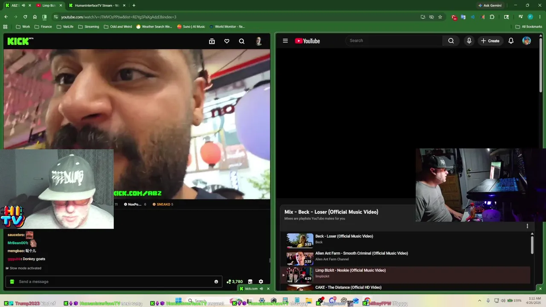546x307 pixels.
Task: Open Suno AI Music bookmark
Action: click(191, 26)
